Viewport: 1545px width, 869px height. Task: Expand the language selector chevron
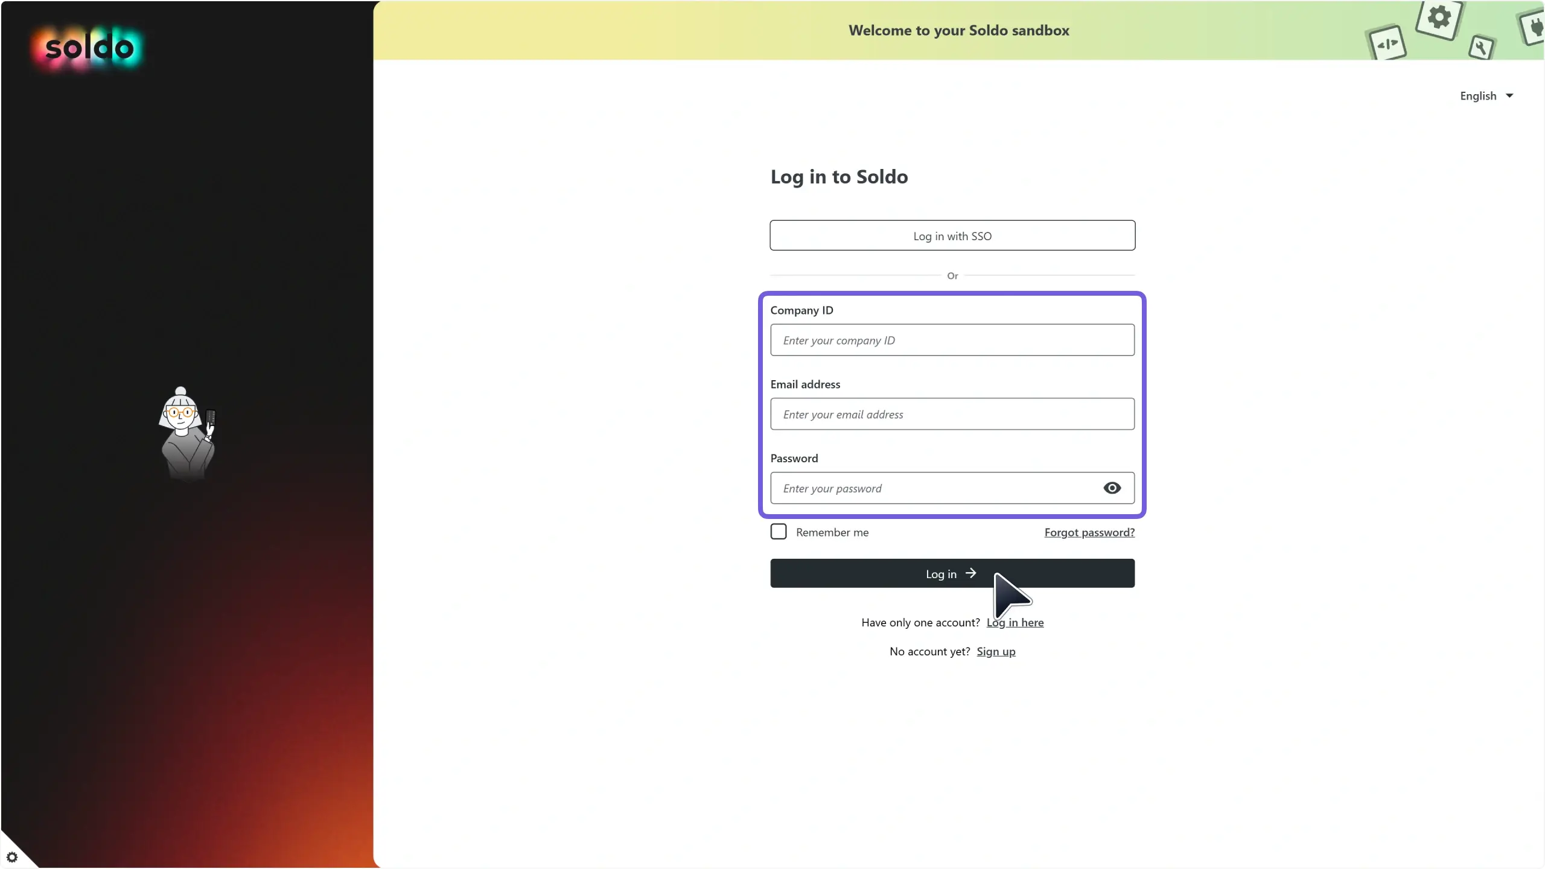[1511, 95]
